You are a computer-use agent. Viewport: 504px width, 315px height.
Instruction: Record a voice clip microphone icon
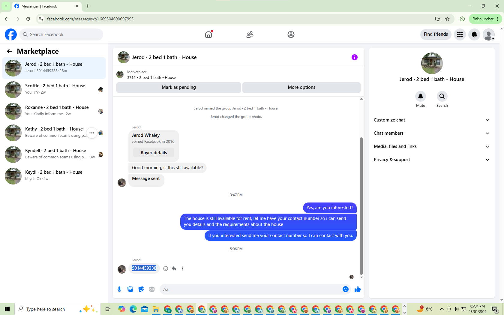click(x=119, y=289)
